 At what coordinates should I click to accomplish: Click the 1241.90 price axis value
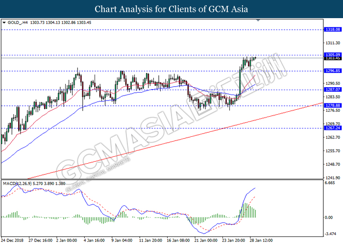[x=333, y=178]
